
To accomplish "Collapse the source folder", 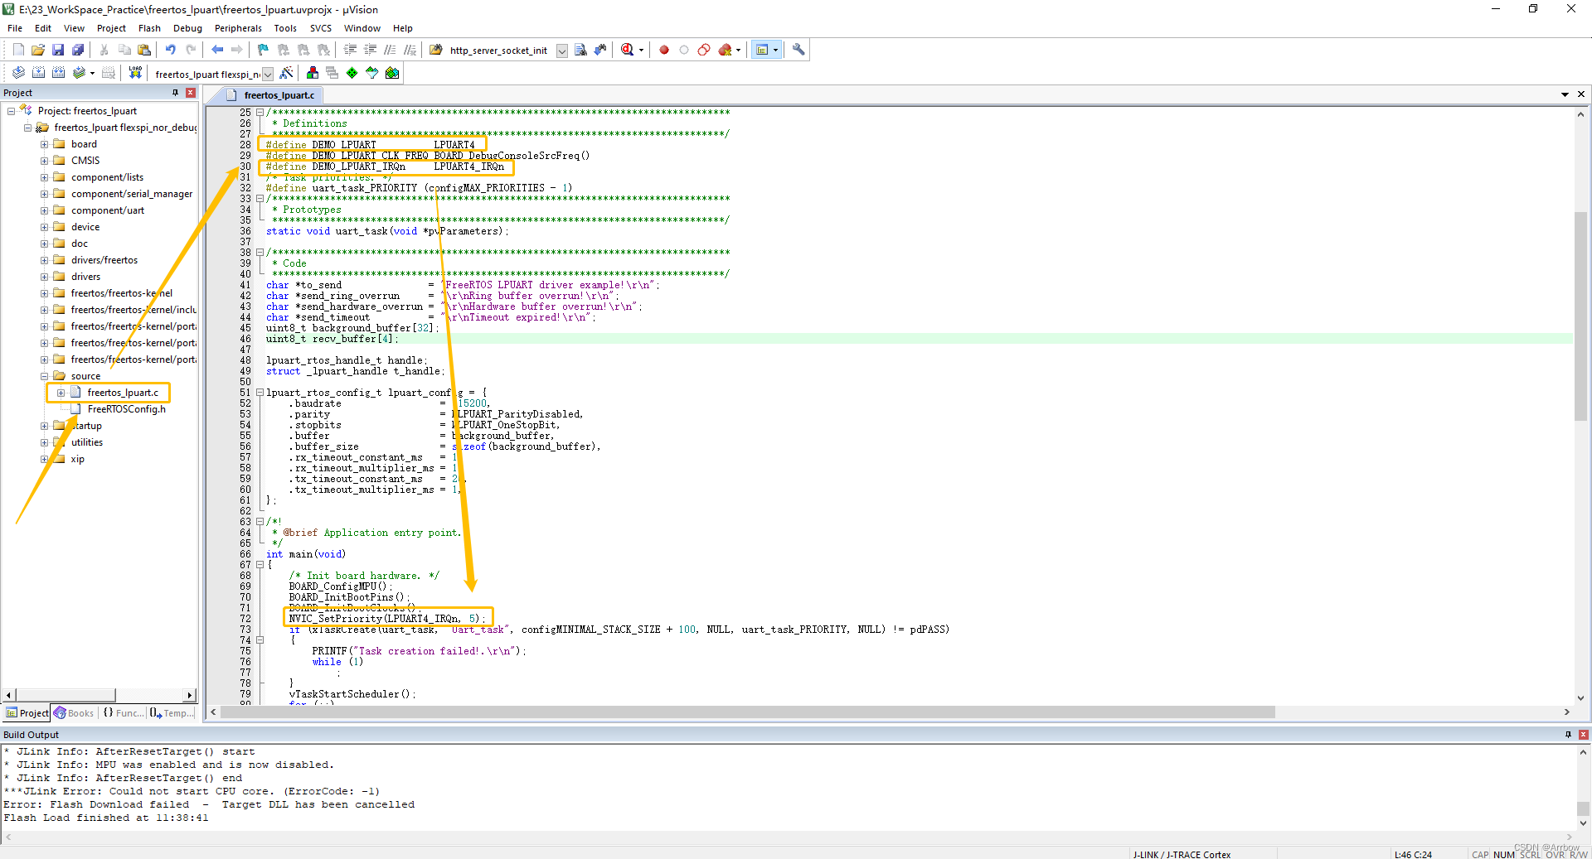I will [x=45, y=376].
